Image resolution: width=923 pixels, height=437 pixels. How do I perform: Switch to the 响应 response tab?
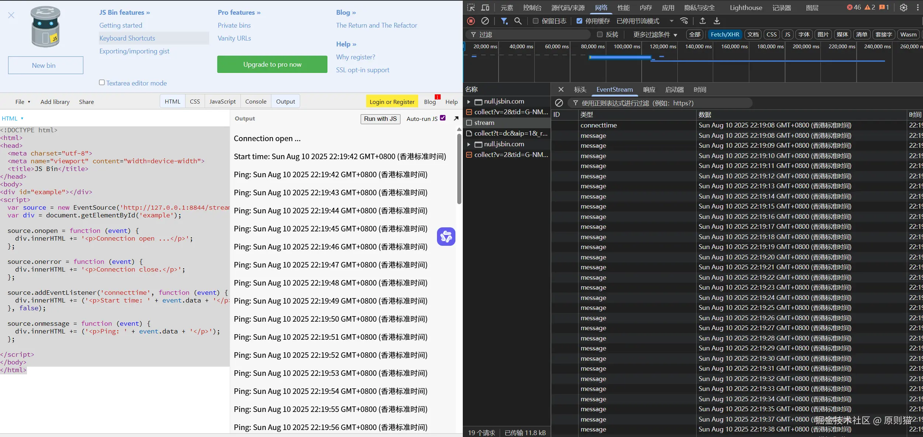click(x=649, y=90)
